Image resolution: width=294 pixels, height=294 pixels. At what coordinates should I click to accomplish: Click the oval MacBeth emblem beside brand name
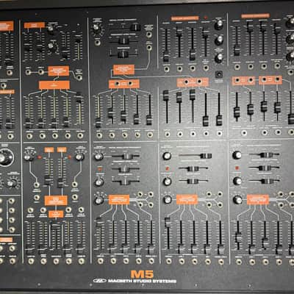click(x=99, y=281)
